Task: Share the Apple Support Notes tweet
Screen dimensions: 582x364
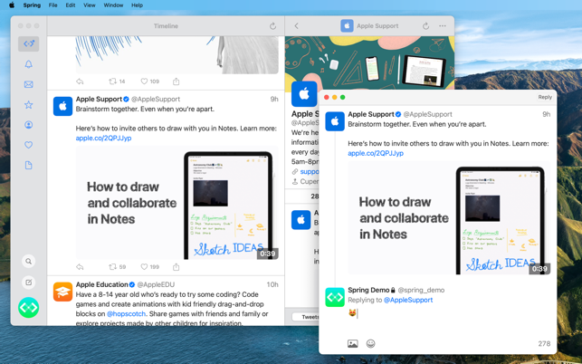Action: [177, 267]
